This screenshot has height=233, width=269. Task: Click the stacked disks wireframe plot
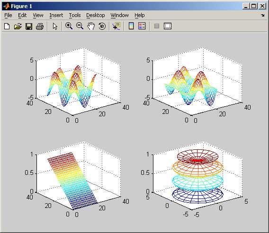pyautogui.click(x=197, y=176)
